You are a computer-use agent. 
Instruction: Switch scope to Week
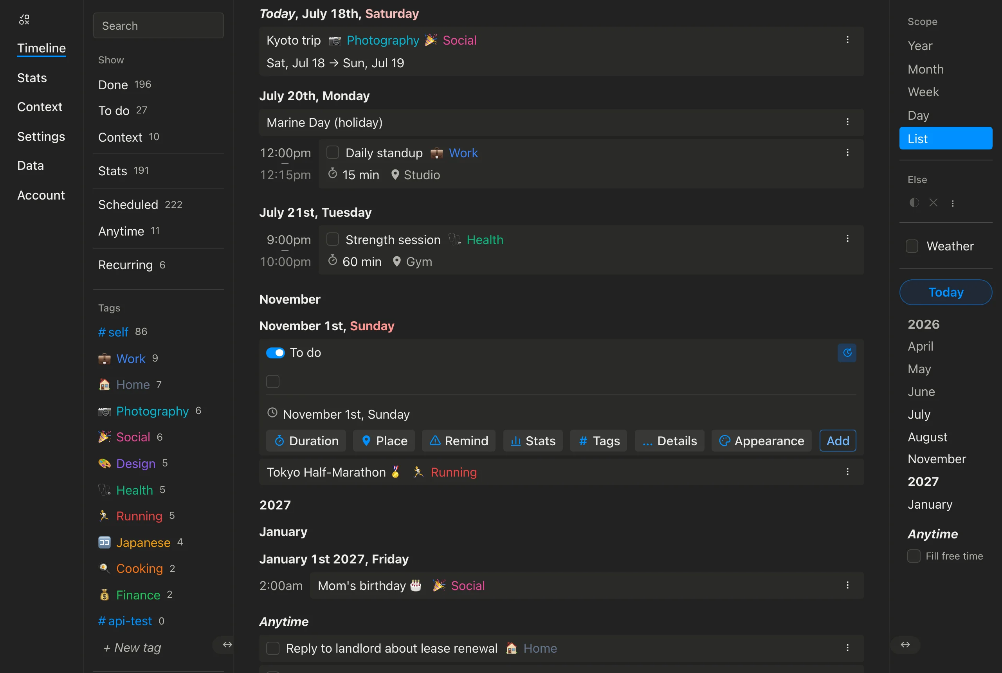coord(923,92)
